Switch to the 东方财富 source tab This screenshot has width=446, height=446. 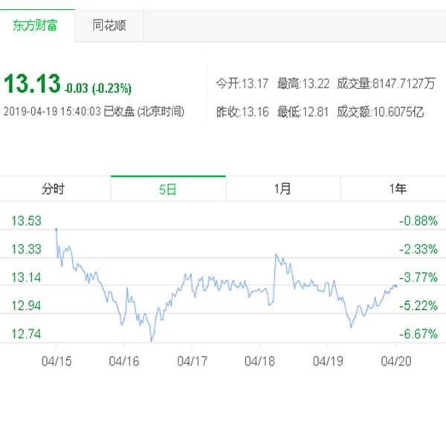pos(36,25)
